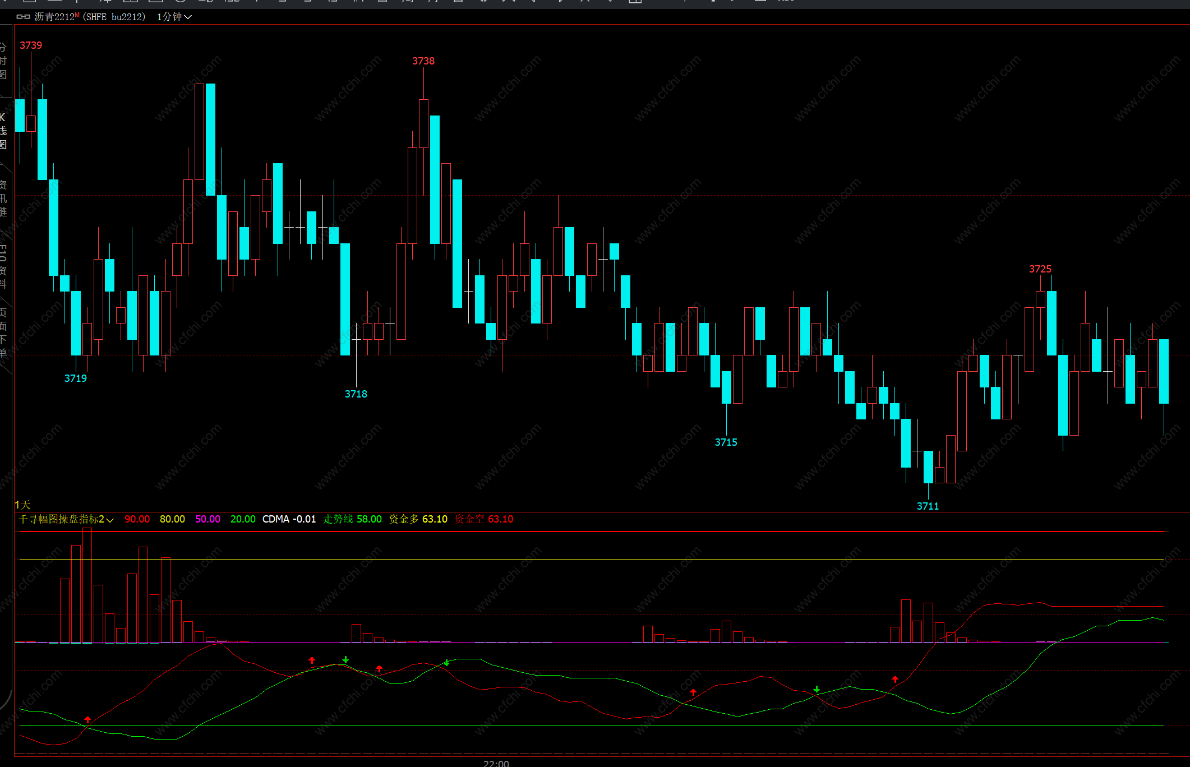Click the 3711 low price label
The height and width of the screenshot is (767, 1190).
(928, 506)
